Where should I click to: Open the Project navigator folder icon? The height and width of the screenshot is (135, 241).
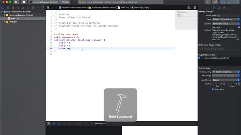pyautogui.click(x=3, y=7)
